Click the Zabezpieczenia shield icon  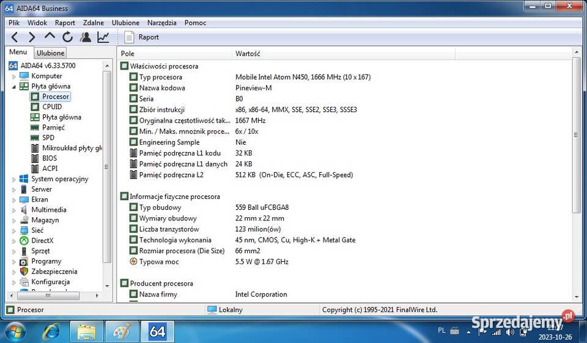click(x=24, y=272)
